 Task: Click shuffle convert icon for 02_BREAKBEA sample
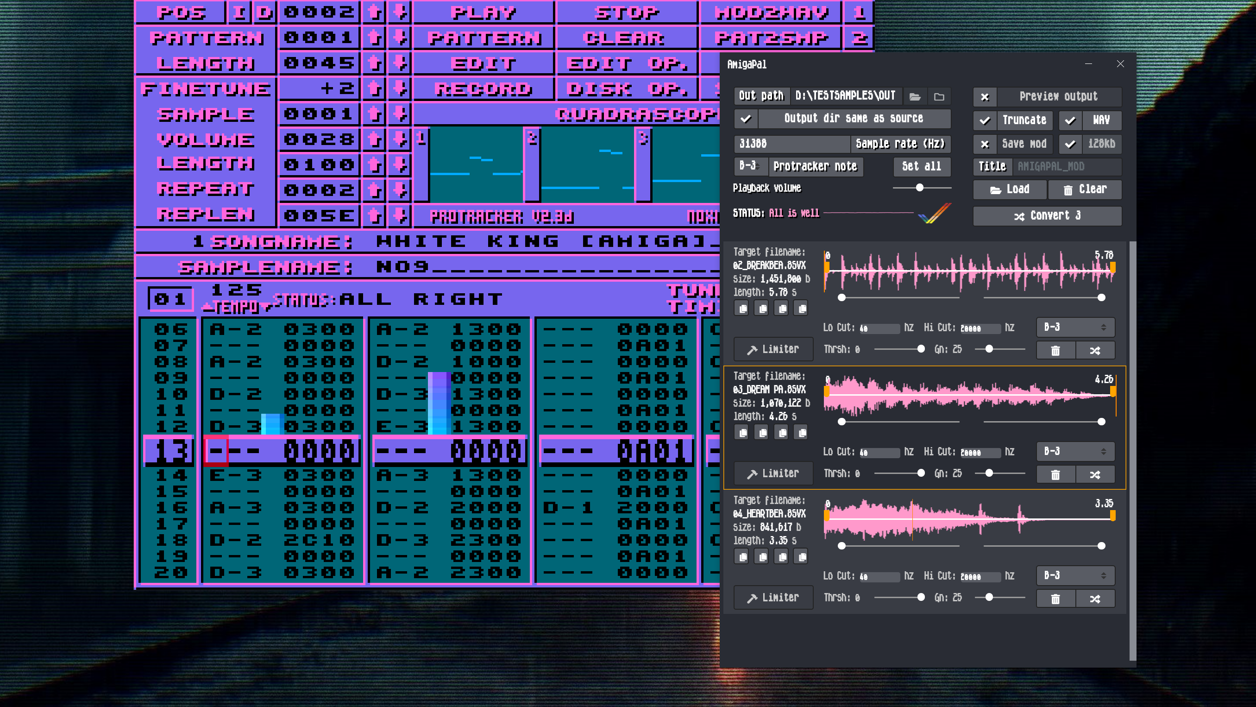coord(1095,350)
